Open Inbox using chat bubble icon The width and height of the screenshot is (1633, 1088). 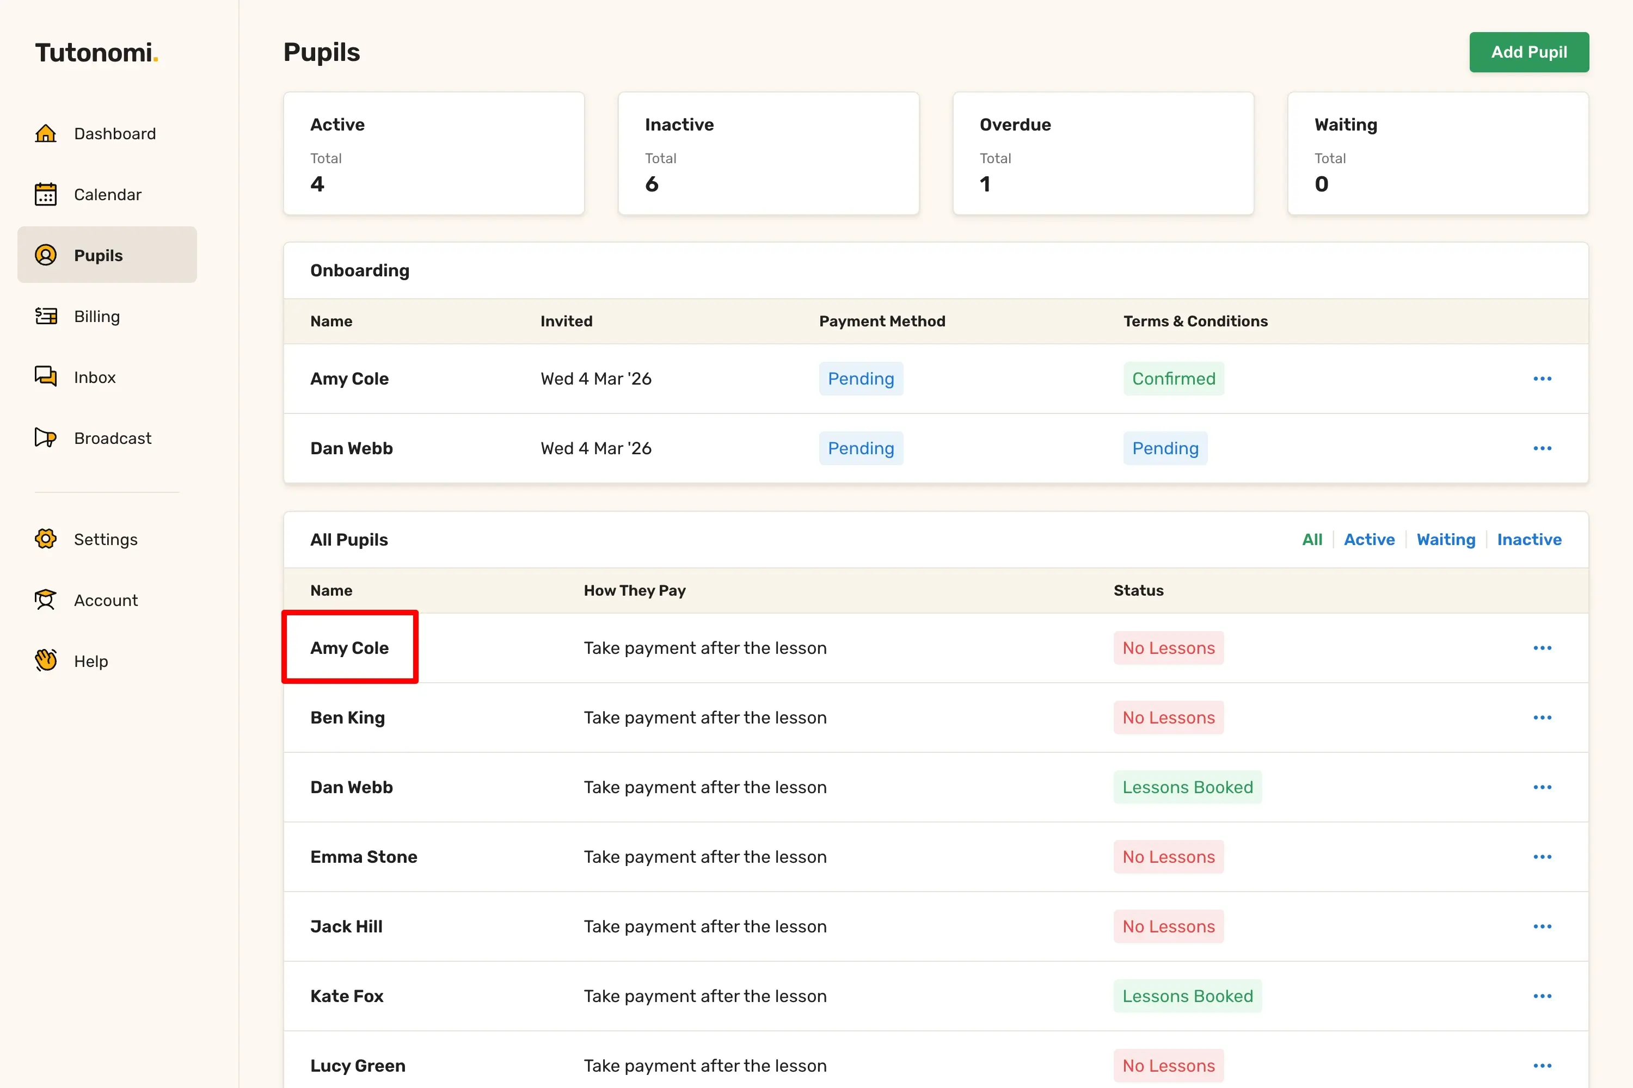(46, 377)
